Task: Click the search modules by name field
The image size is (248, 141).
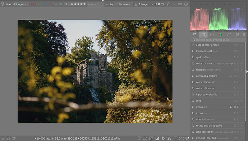Action: point(218,40)
